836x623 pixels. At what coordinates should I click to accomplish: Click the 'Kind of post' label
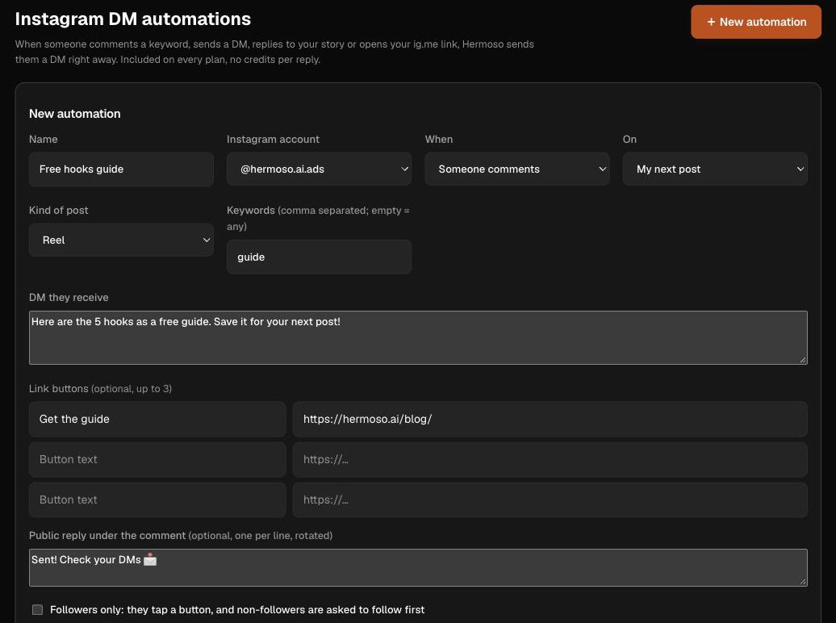[x=59, y=210]
